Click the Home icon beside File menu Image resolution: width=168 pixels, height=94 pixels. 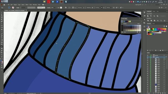point(4,5)
